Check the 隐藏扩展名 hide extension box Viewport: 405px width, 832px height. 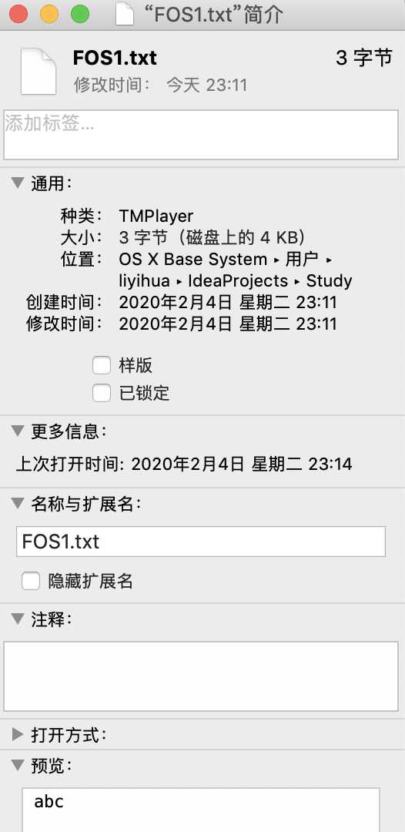[x=31, y=582]
